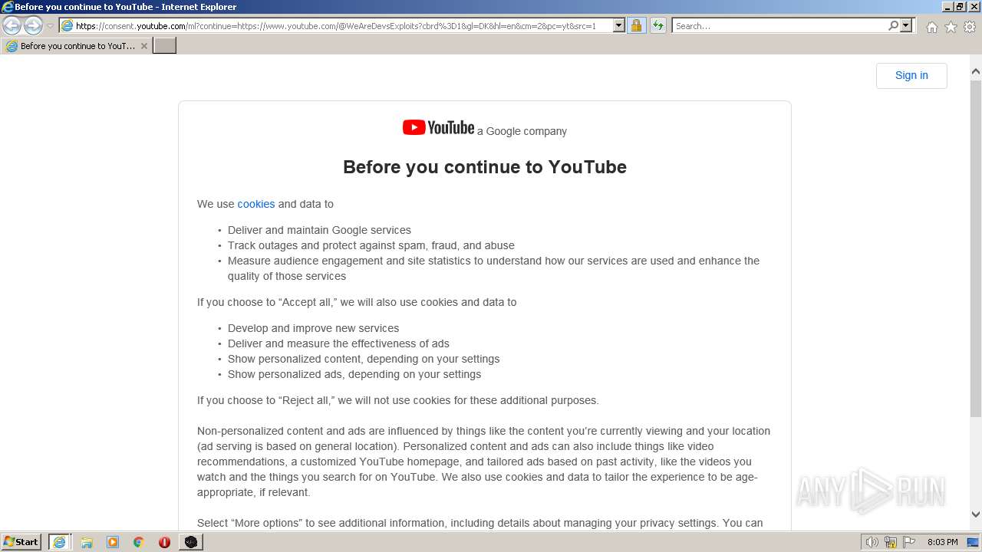Screen dimensions: 982x552
Task: Click the browser Forward arrow button
Action: pos(33,25)
